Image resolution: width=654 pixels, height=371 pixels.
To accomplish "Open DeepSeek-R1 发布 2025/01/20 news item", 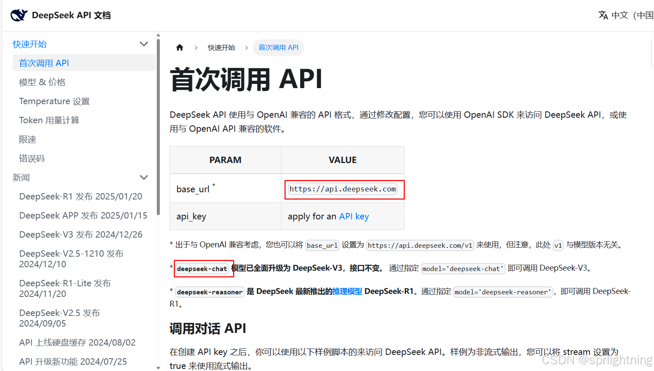I will [x=81, y=197].
